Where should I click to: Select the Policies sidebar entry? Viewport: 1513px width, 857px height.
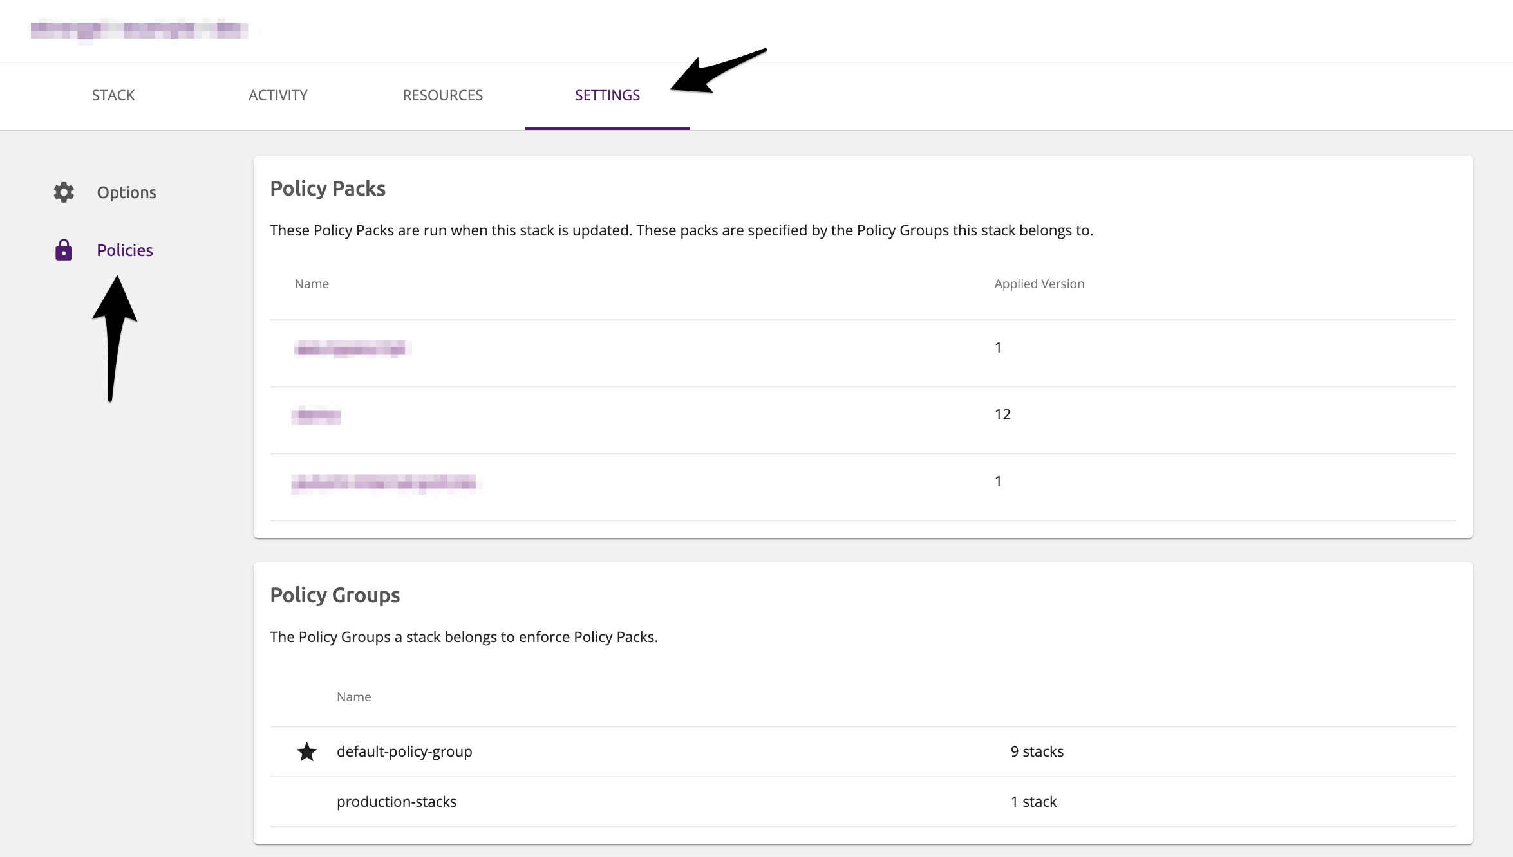(124, 250)
